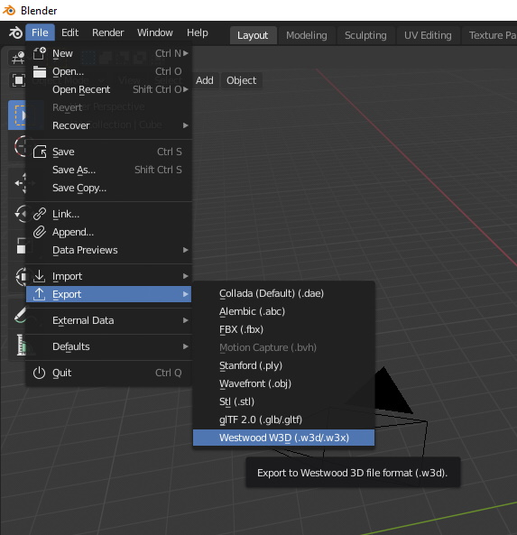Click the Blender logo icon in menu bar
517x535 pixels.
tap(15, 32)
